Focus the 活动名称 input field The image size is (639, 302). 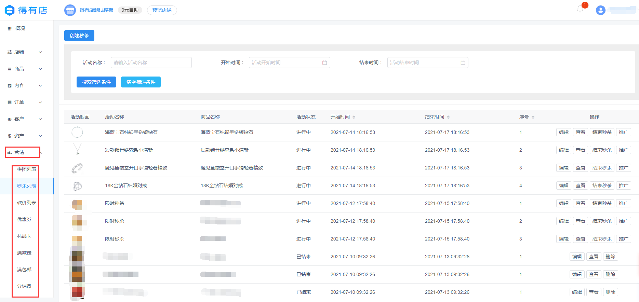(151, 63)
